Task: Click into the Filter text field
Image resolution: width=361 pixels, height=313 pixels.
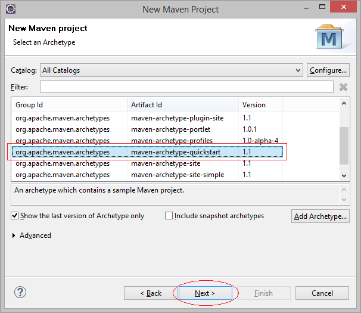Action: [186, 87]
